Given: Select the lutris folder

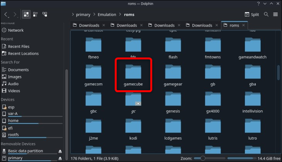Looking at the screenshot, I should coord(213,129).
